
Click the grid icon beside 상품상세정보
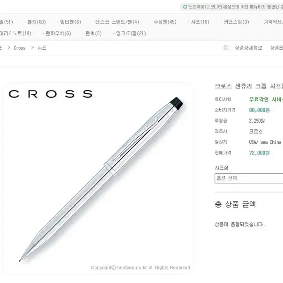pyautogui.click(x=226, y=48)
